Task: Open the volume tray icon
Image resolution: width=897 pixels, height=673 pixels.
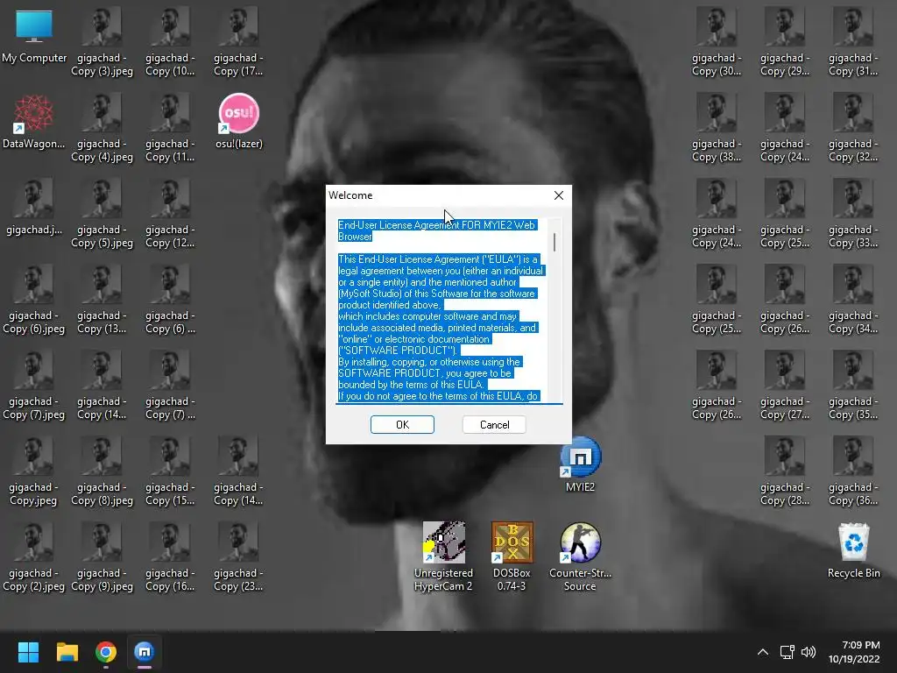Action: (x=809, y=652)
